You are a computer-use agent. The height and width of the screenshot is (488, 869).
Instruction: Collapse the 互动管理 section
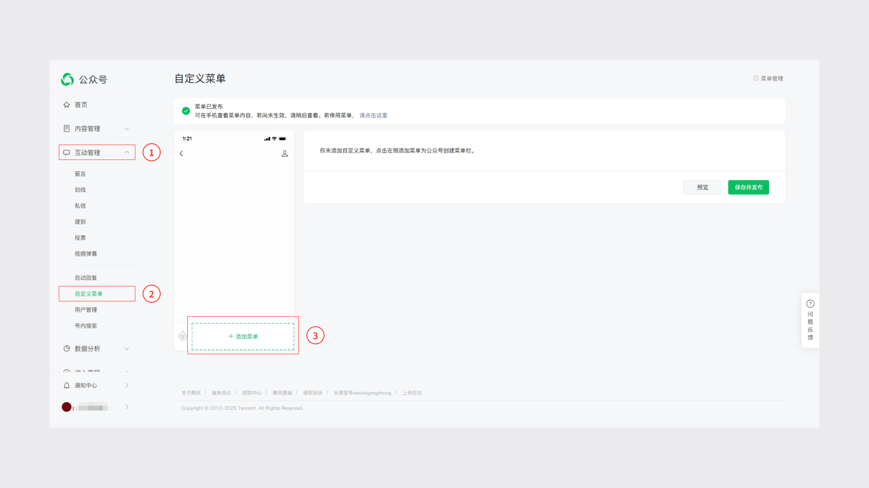(x=127, y=153)
